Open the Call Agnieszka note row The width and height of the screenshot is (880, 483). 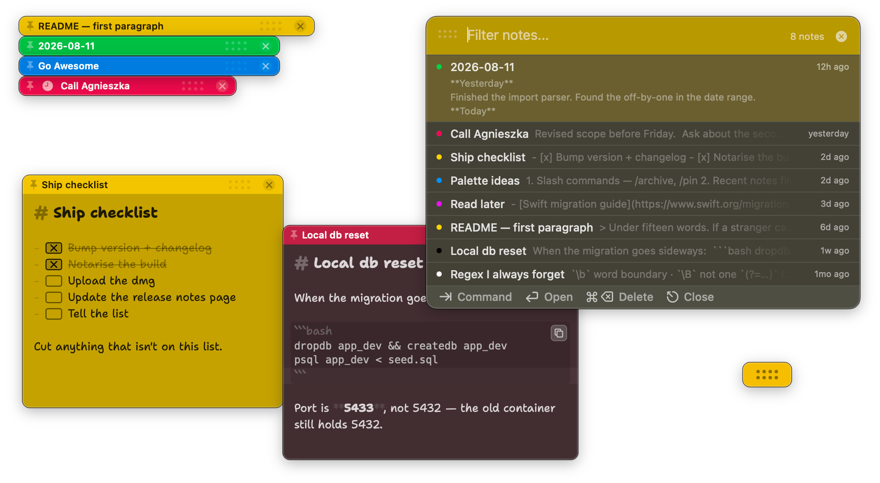tap(643, 134)
